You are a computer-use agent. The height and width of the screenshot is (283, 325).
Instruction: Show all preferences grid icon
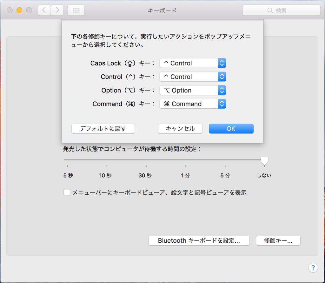coord(76,10)
